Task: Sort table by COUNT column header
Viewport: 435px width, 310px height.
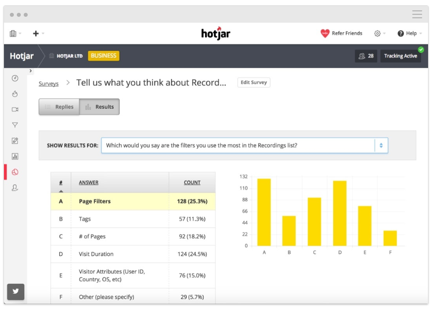Action: (192, 182)
